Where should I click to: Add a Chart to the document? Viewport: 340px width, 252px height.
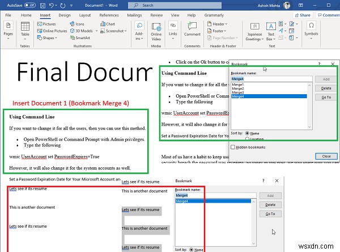[108, 24]
